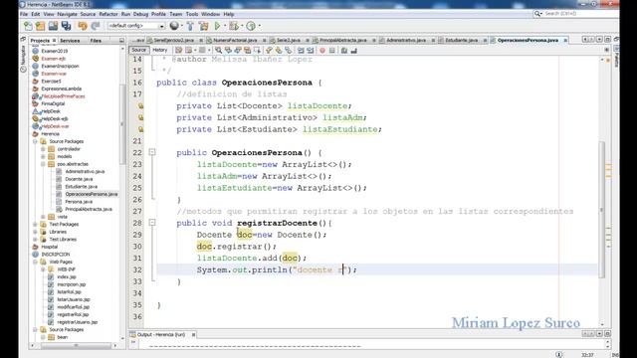Switch to the Services tab

pyautogui.click(x=70, y=41)
